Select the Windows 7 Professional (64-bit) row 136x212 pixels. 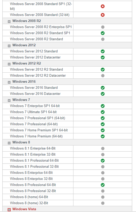tap(67, 124)
